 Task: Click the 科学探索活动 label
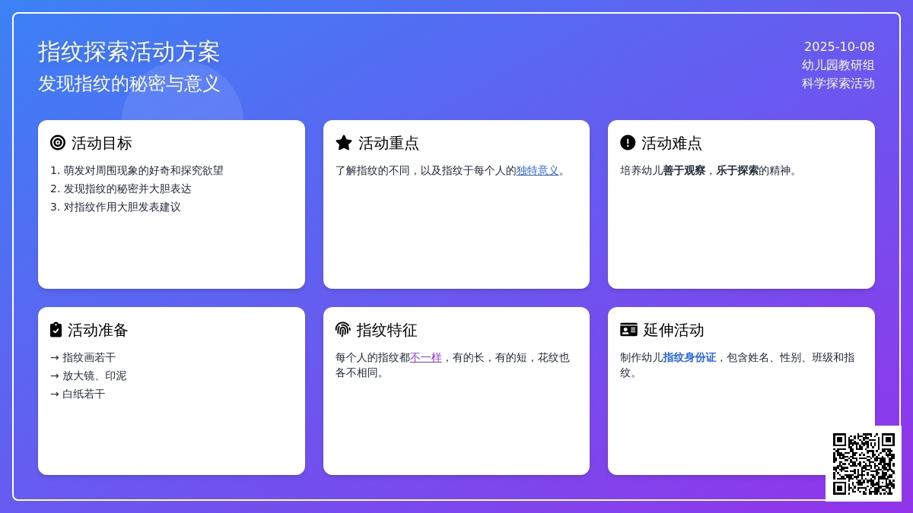(838, 84)
